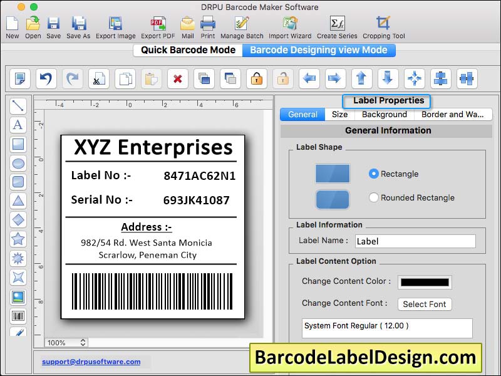This screenshot has width=501, height=376.
Task: Open the support@drpusoftware.com email link
Action: (x=91, y=362)
